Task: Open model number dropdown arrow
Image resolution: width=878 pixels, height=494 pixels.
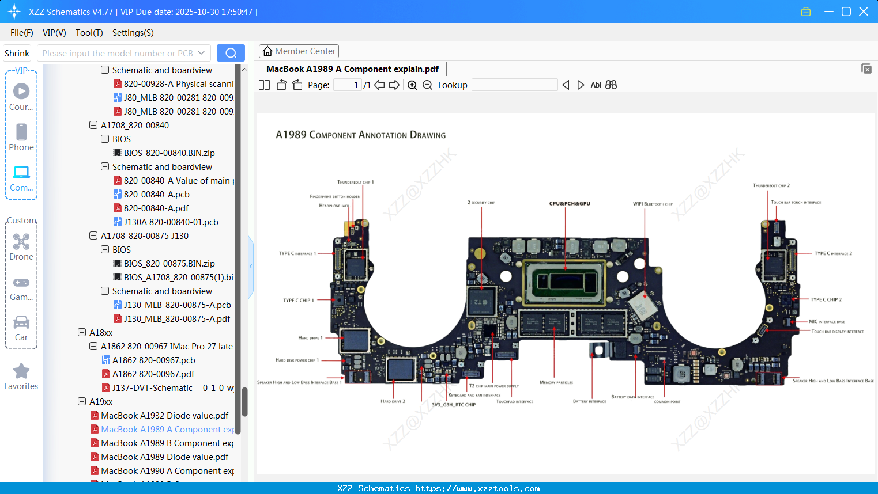Action: pos(201,53)
